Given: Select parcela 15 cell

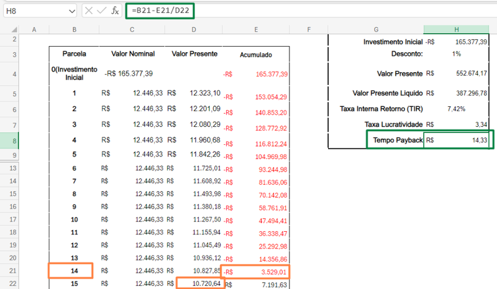Looking at the screenshot, I should [74, 283].
